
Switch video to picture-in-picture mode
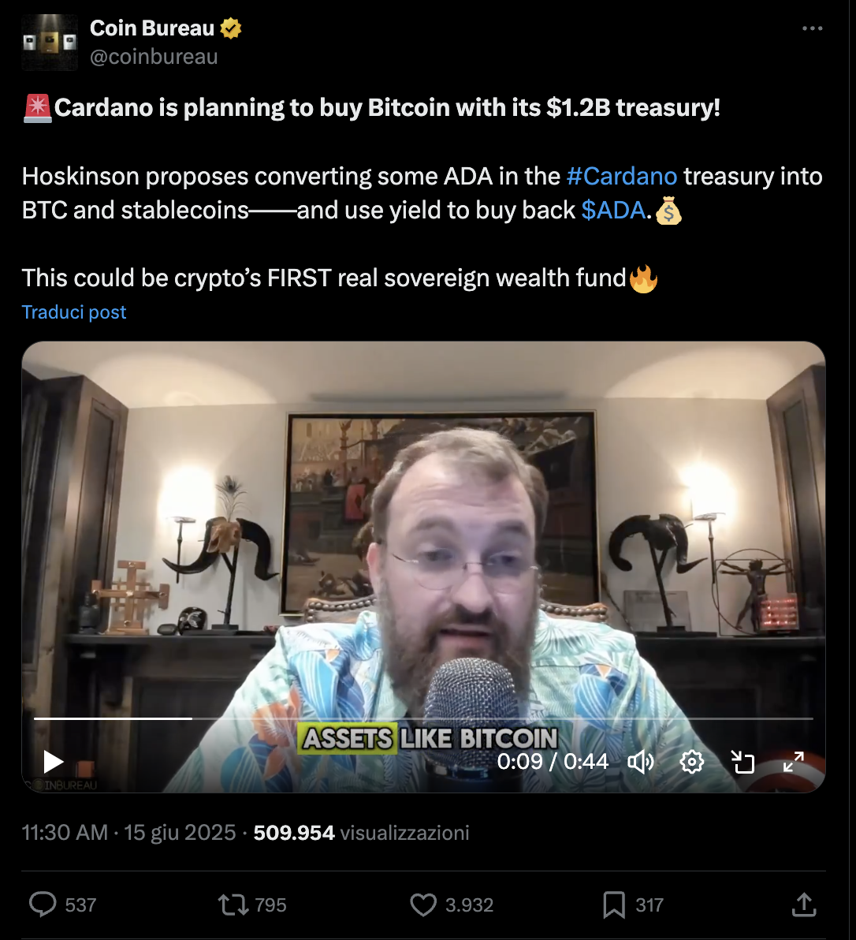coord(742,762)
